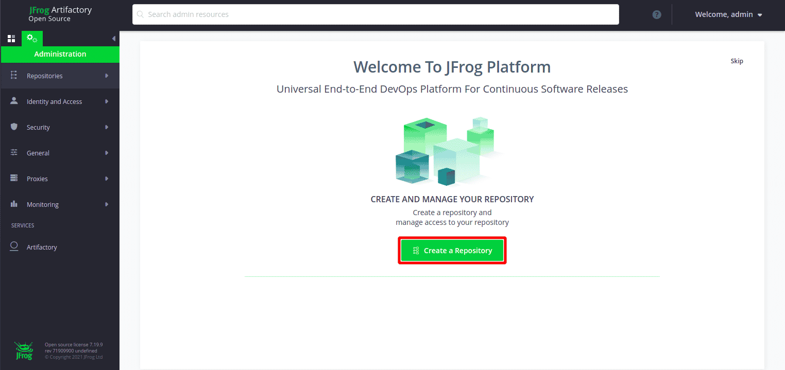Viewport: 785px width, 370px height.
Task: Click the Copyright 2021 JFrog Ltd text
Action: 74,357
